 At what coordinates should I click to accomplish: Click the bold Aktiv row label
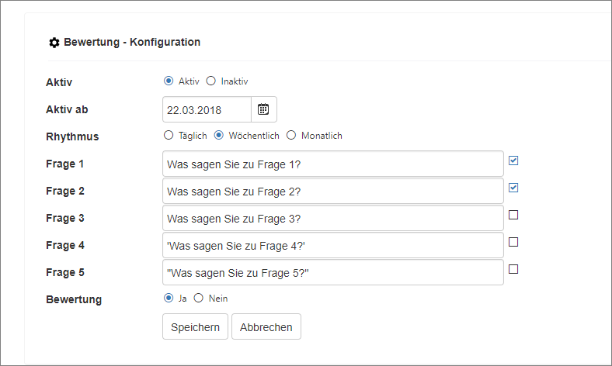(59, 83)
